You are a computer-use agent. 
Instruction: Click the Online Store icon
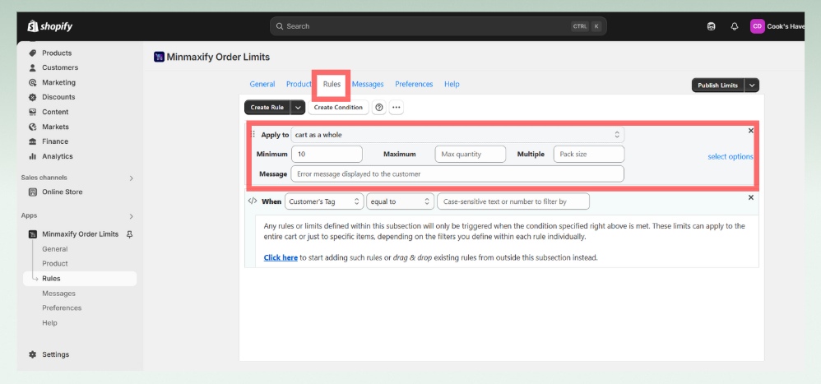click(32, 192)
